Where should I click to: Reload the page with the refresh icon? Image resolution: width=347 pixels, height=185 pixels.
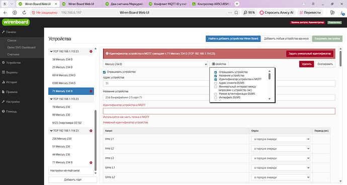point(24,13)
